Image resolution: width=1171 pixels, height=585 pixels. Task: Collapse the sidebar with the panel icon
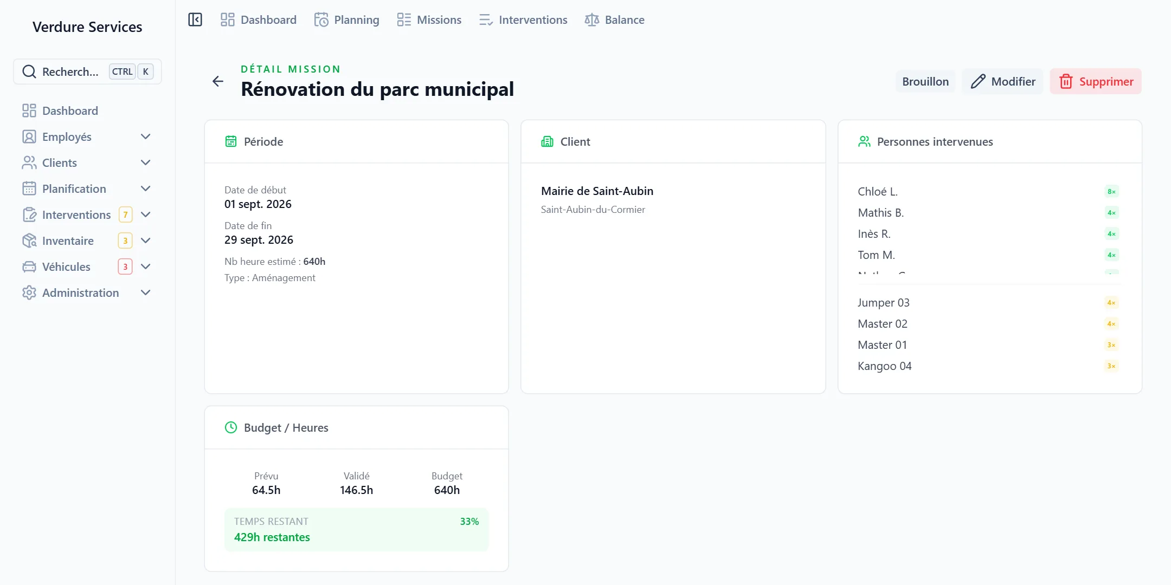click(195, 20)
